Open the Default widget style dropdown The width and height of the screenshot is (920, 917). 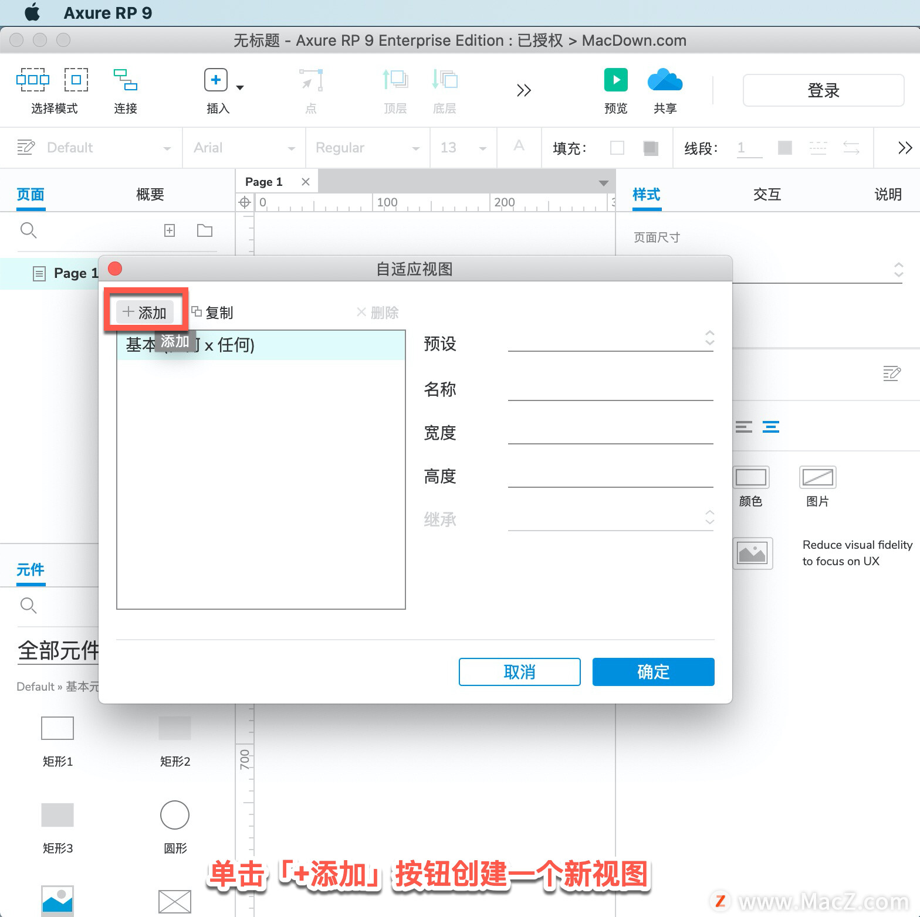(x=109, y=148)
